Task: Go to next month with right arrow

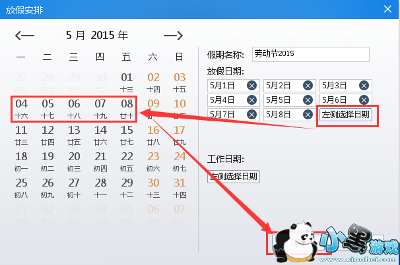Action: click(x=173, y=36)
